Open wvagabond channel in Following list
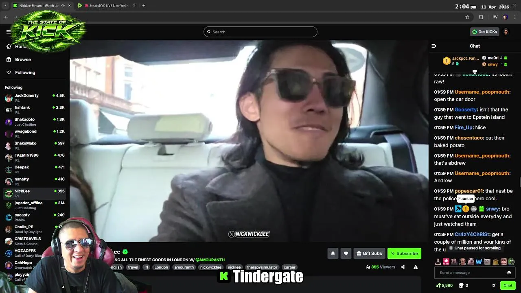This screenshot has height=293, width=521. (x=35, y=133)
